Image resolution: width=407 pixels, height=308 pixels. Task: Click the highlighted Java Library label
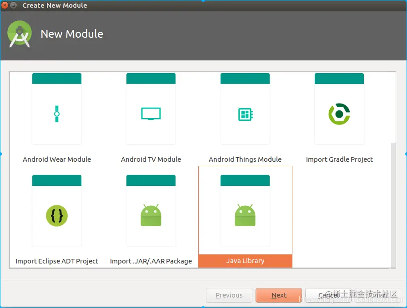pos(245,261)
